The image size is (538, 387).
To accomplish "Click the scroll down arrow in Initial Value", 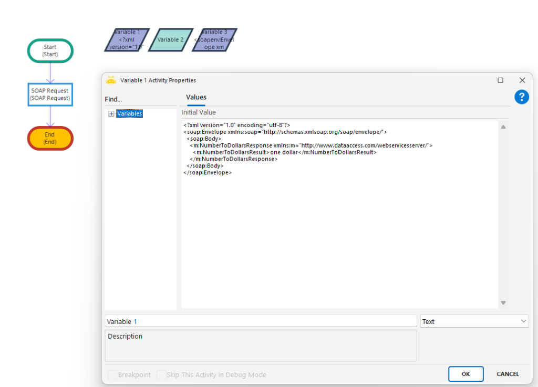I will click(503, 303).
